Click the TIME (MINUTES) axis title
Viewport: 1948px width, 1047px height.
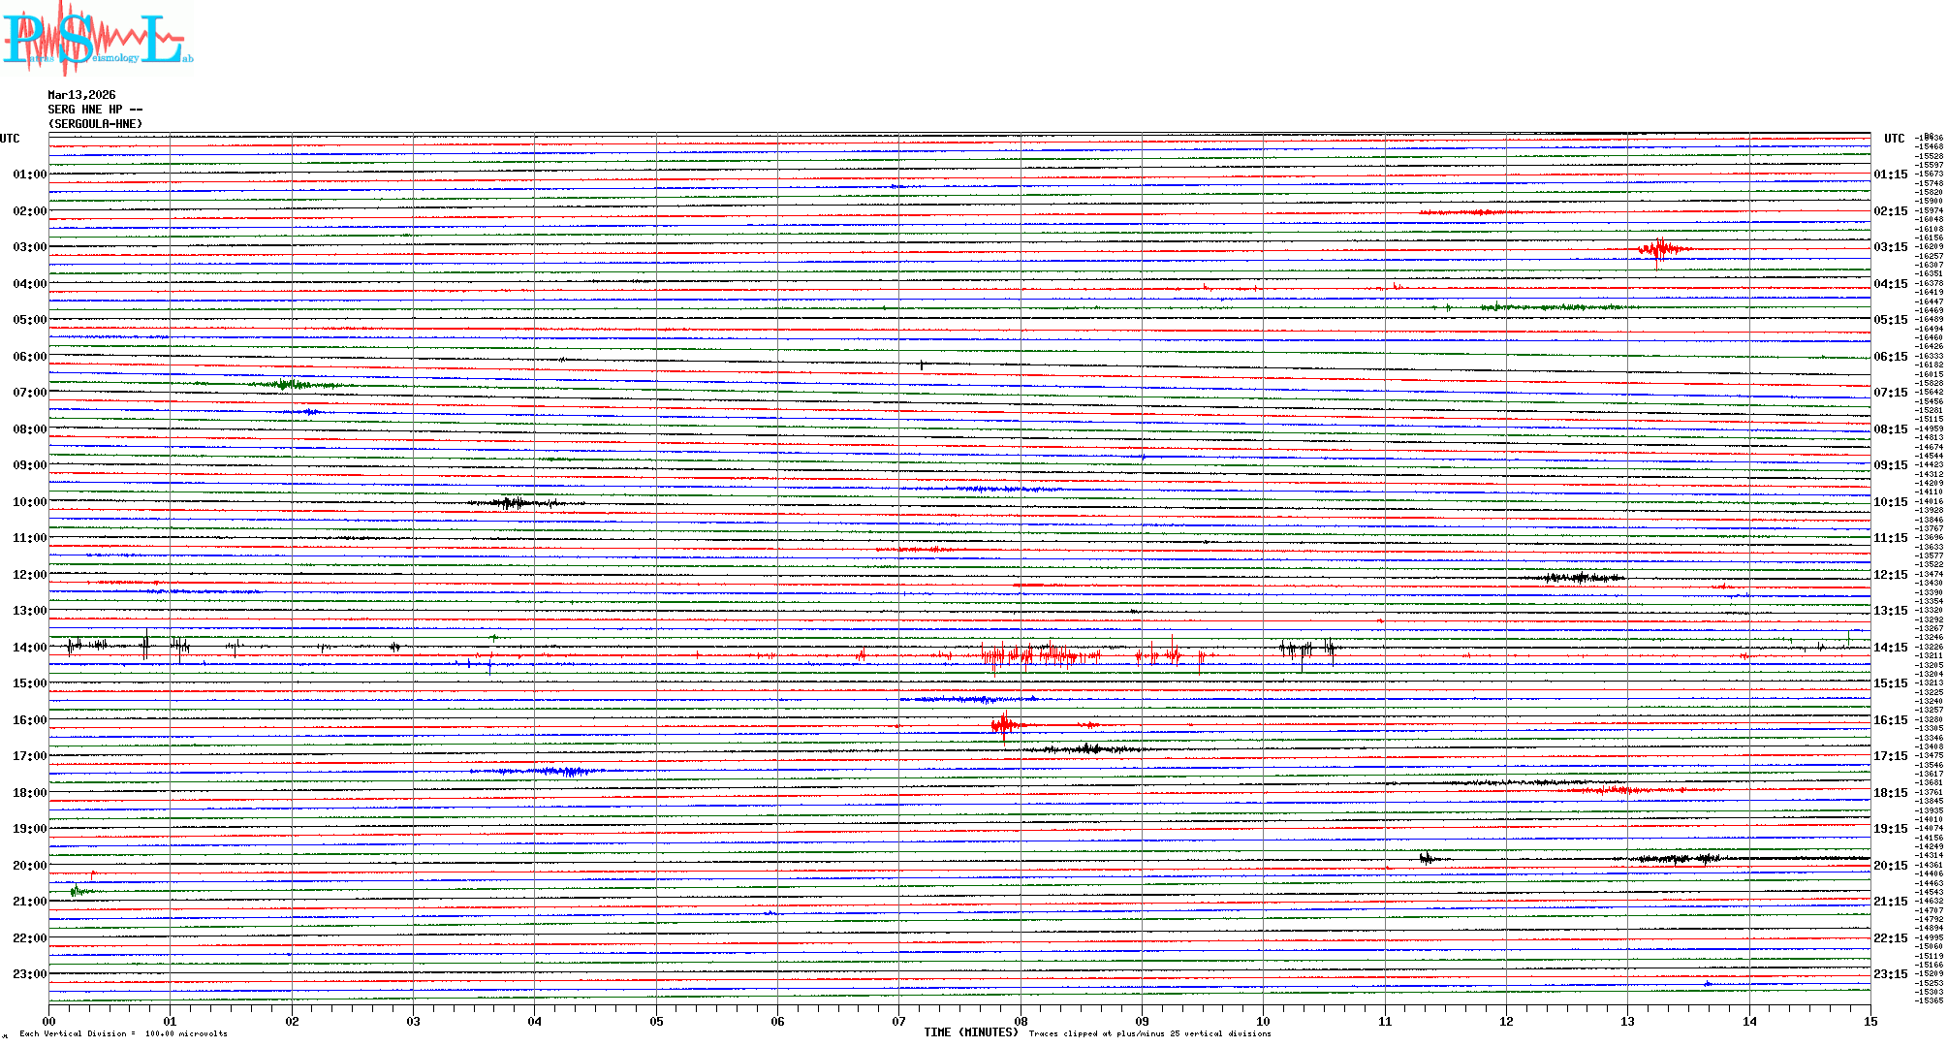point(970,1032)
